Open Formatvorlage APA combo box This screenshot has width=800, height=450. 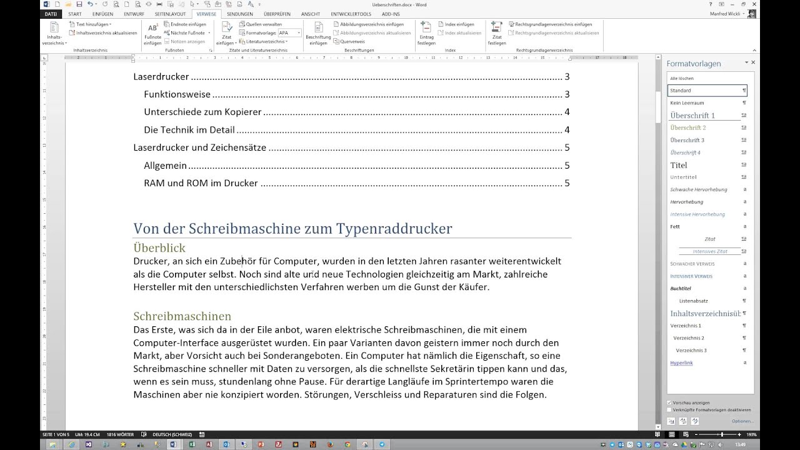pyautogui.click(x=289, y=32)
